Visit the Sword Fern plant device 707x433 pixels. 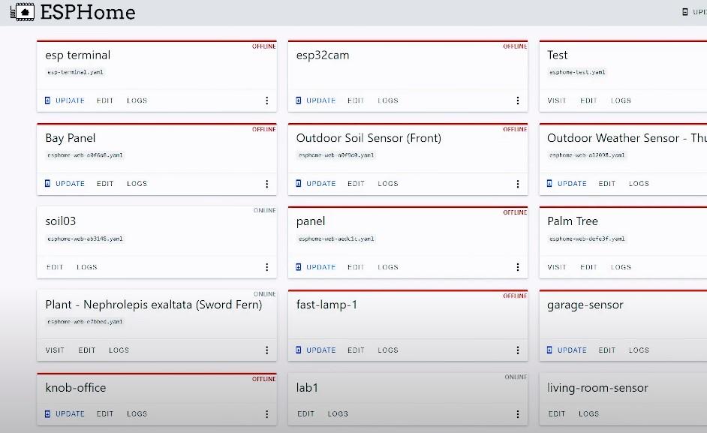point(55,350)
